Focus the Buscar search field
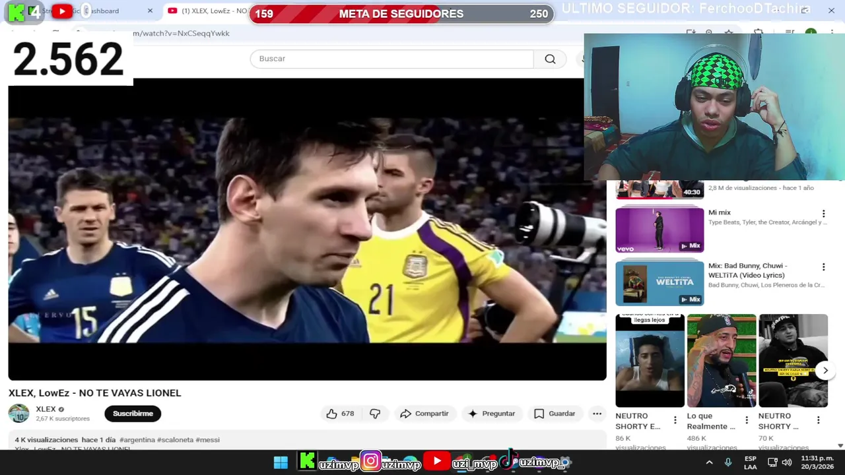Screen dimensions: 845x475 [391, 59]
